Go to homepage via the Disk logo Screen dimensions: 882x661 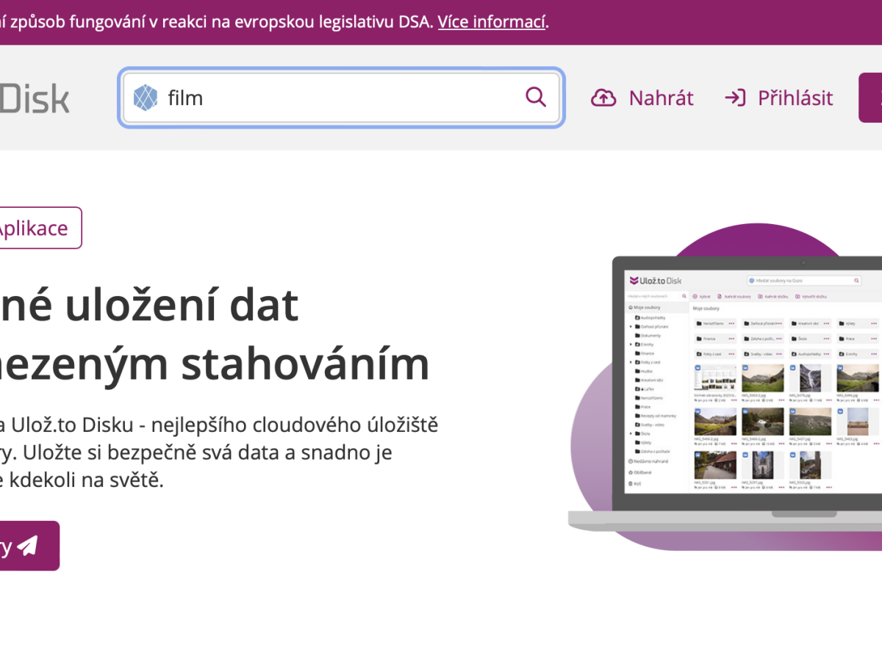click(x=34, y=98)
